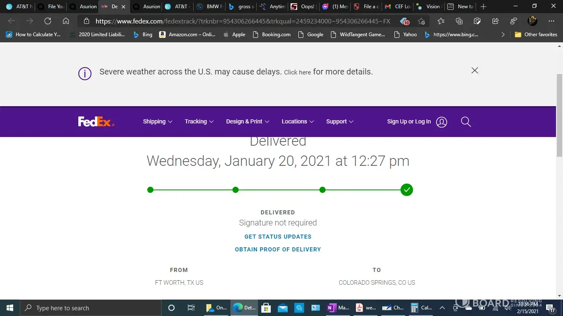
Task: Click the Get Status Updates link
Action: pyautogui.click(x=278, y=237)
